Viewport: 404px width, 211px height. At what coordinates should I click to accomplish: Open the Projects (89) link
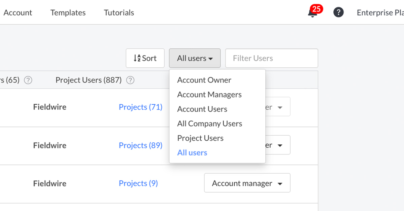point(140,145)
